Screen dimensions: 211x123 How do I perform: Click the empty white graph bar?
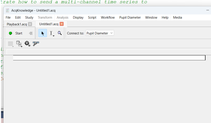(109, 58)
